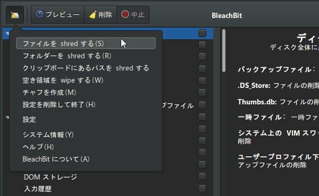Click the red stop (中止) icon
The width and height of the screenshot is (319, 196).
click(125, 14)
